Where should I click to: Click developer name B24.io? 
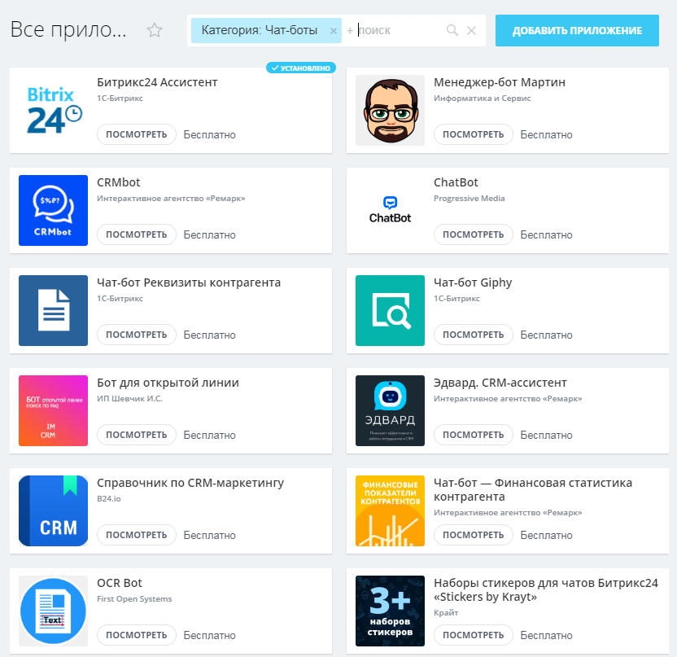tap(109, 499)
